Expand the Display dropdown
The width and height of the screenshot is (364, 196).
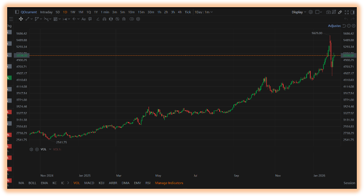coord(299,12)
